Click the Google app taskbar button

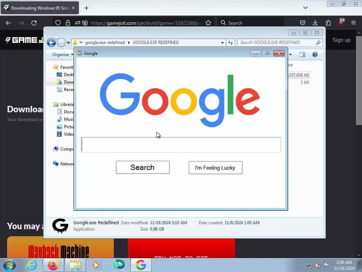(x=141, y=265)
